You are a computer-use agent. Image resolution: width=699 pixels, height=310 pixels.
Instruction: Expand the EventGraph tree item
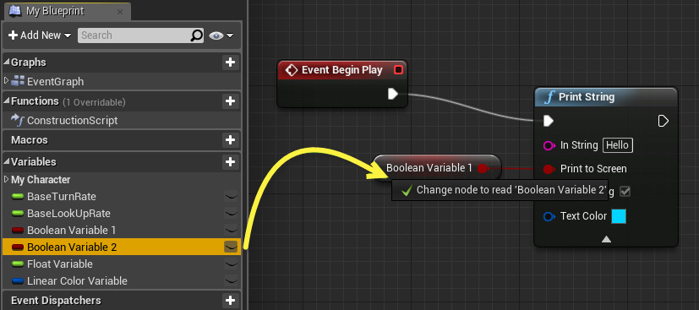pos(6,81)
